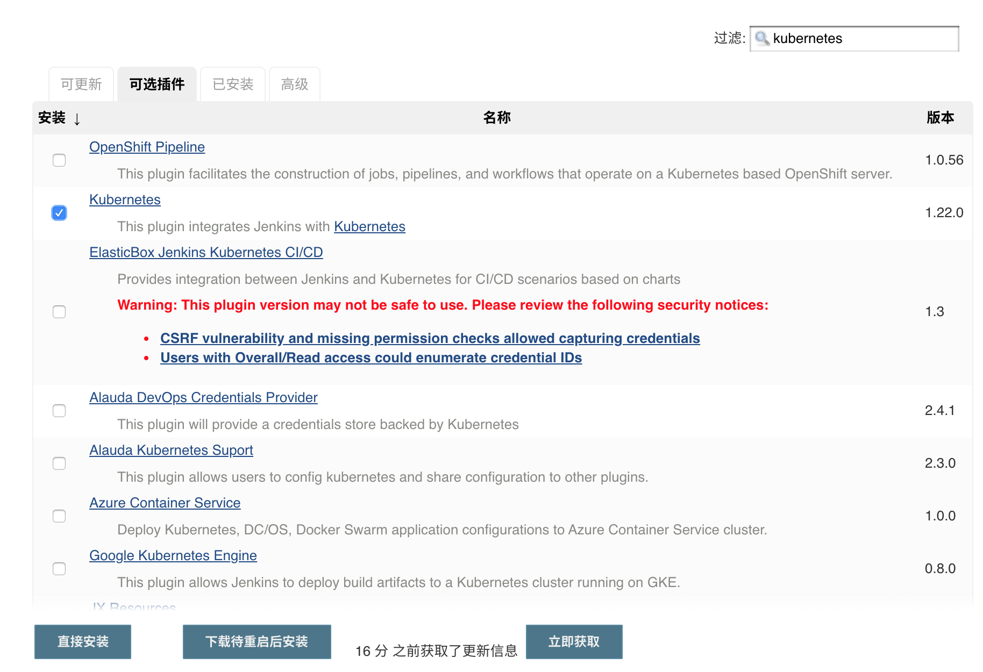Click the 过滤 label
Image resolution: width=983 pixels, height=672 pixels.
[x=730, y=38]
